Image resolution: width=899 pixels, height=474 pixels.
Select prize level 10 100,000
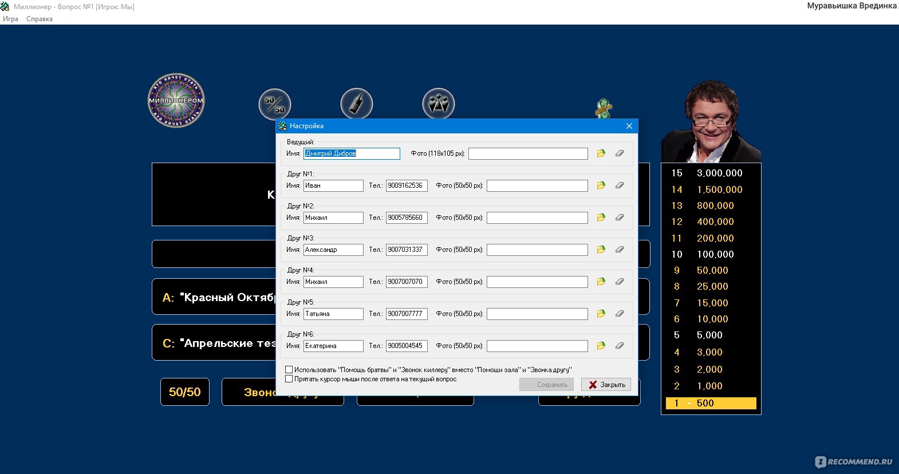tap(711, 254)
